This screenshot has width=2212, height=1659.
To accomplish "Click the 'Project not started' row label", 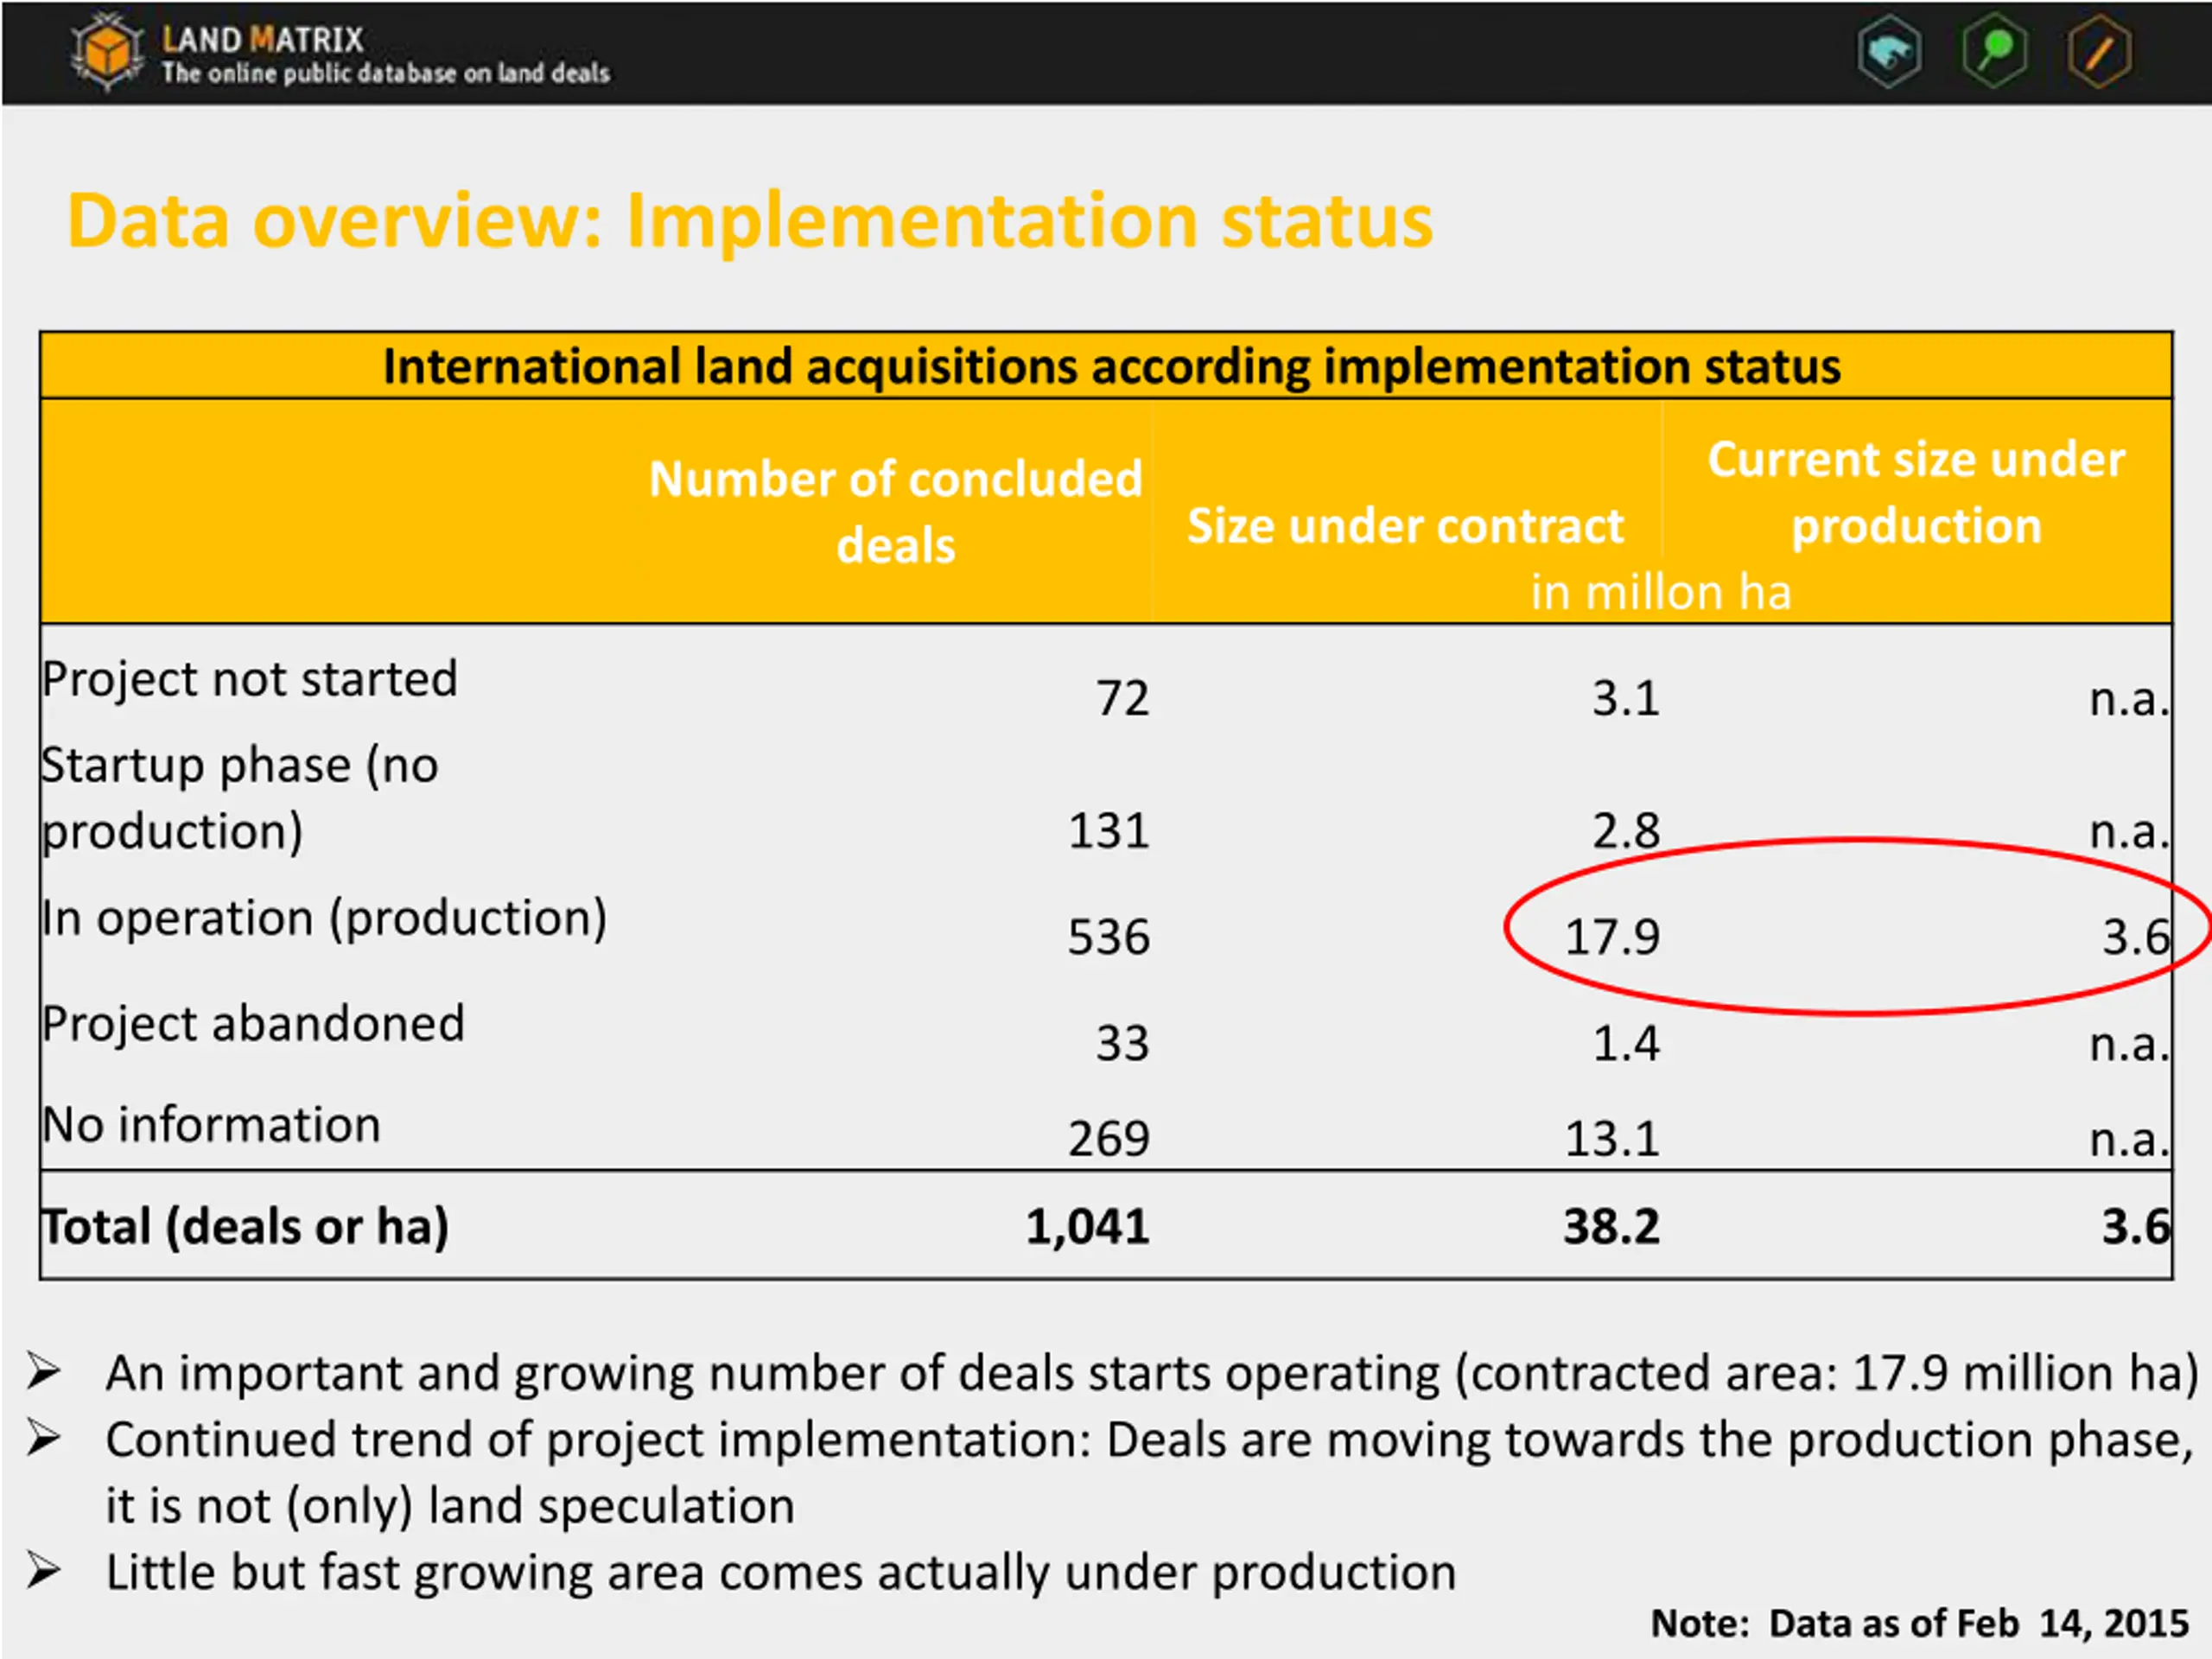I will tap(250, 679).
